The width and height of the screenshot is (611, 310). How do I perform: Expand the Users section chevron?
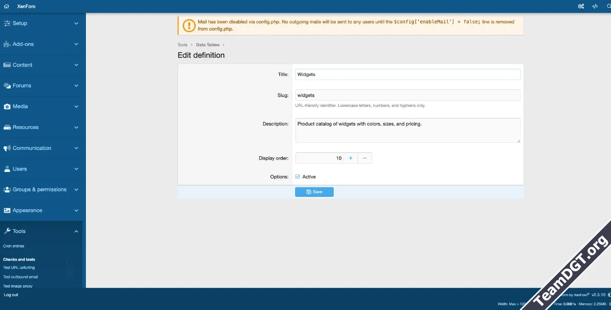(76, 169)
